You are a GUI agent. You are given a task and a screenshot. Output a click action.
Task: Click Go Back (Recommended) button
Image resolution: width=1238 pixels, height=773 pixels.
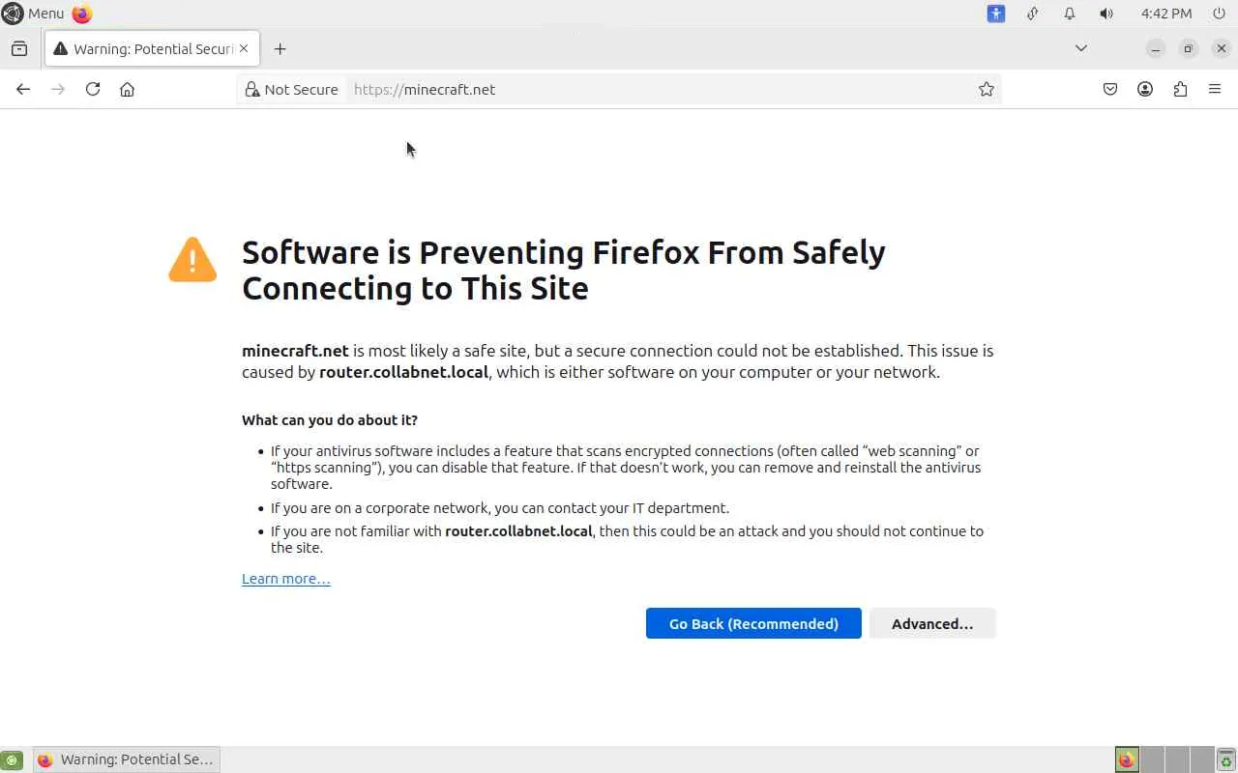tap(753, 623)
